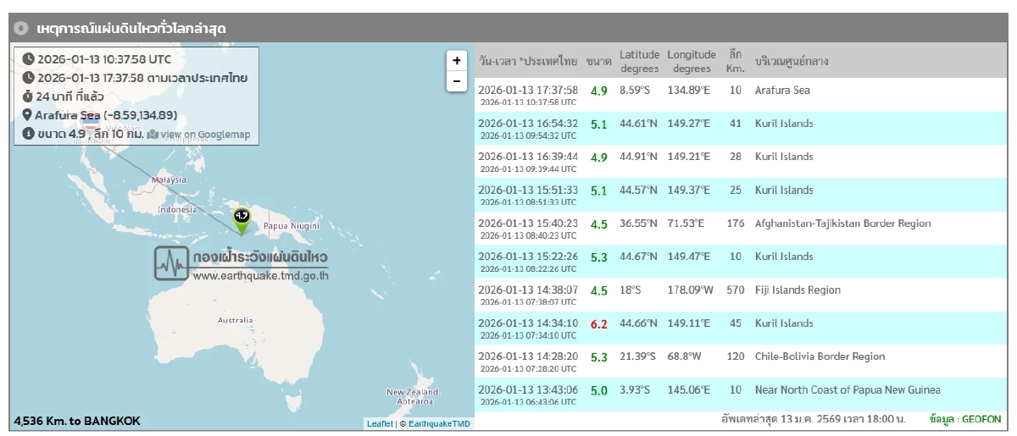Select the Fiji Islands Region earthquake row
The height and width of the screenshot is (436, 1017).
(737, 295)
